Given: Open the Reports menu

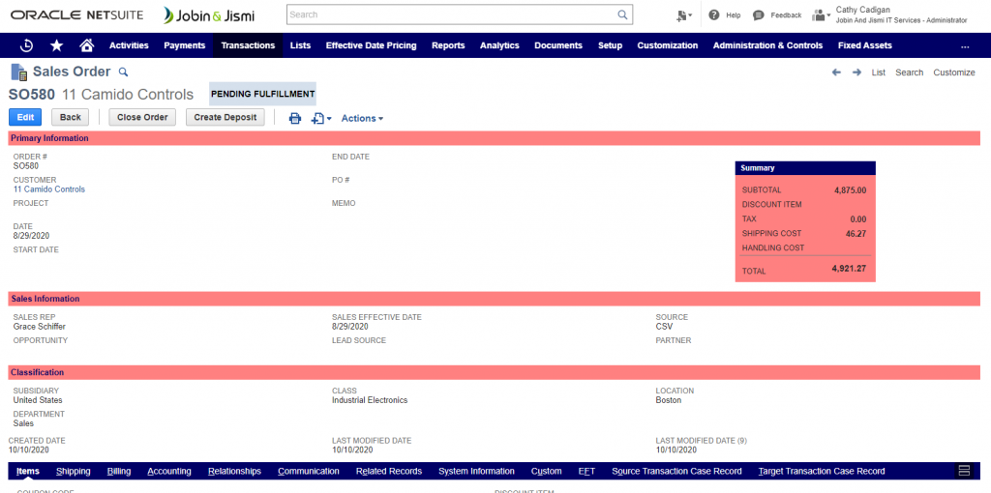Looking at the screenshot, I should click(x=448, y=45).
